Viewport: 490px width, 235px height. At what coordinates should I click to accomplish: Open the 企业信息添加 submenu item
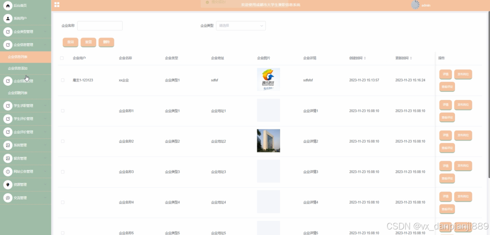click(x=26, y=69)
